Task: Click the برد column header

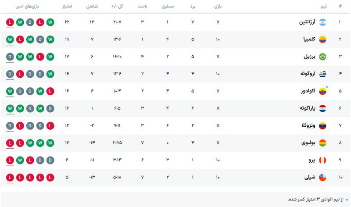Action: [192, 7]
